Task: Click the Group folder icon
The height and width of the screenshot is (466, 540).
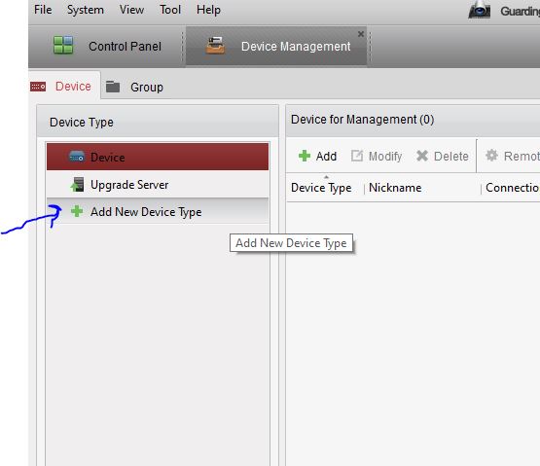Action: click(x=113, y=87)
